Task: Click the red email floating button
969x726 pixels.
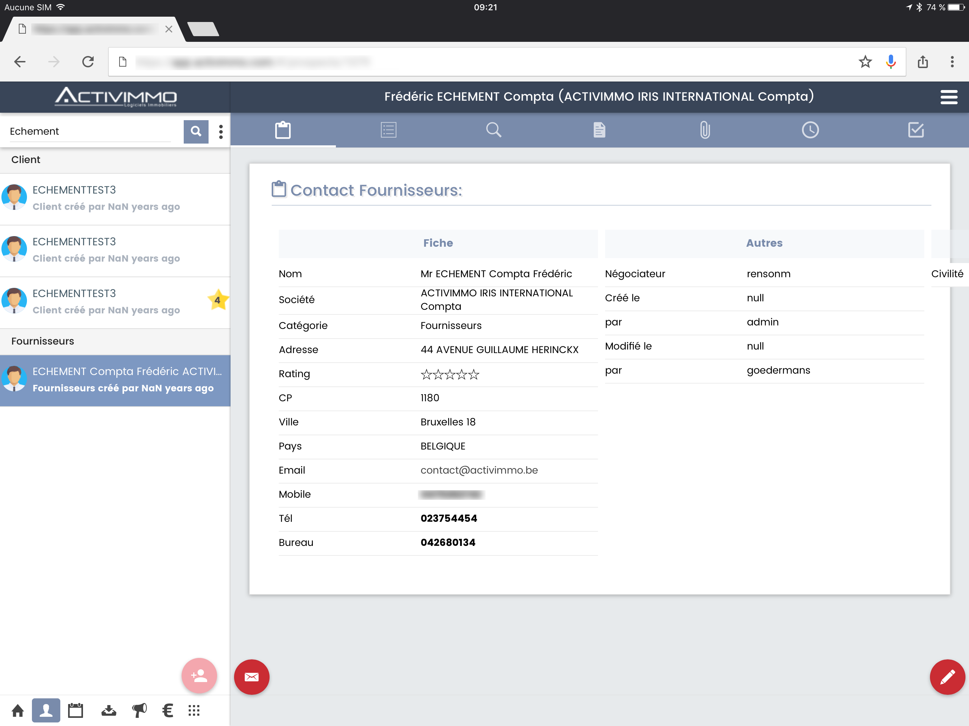Action: click(251, 677)
